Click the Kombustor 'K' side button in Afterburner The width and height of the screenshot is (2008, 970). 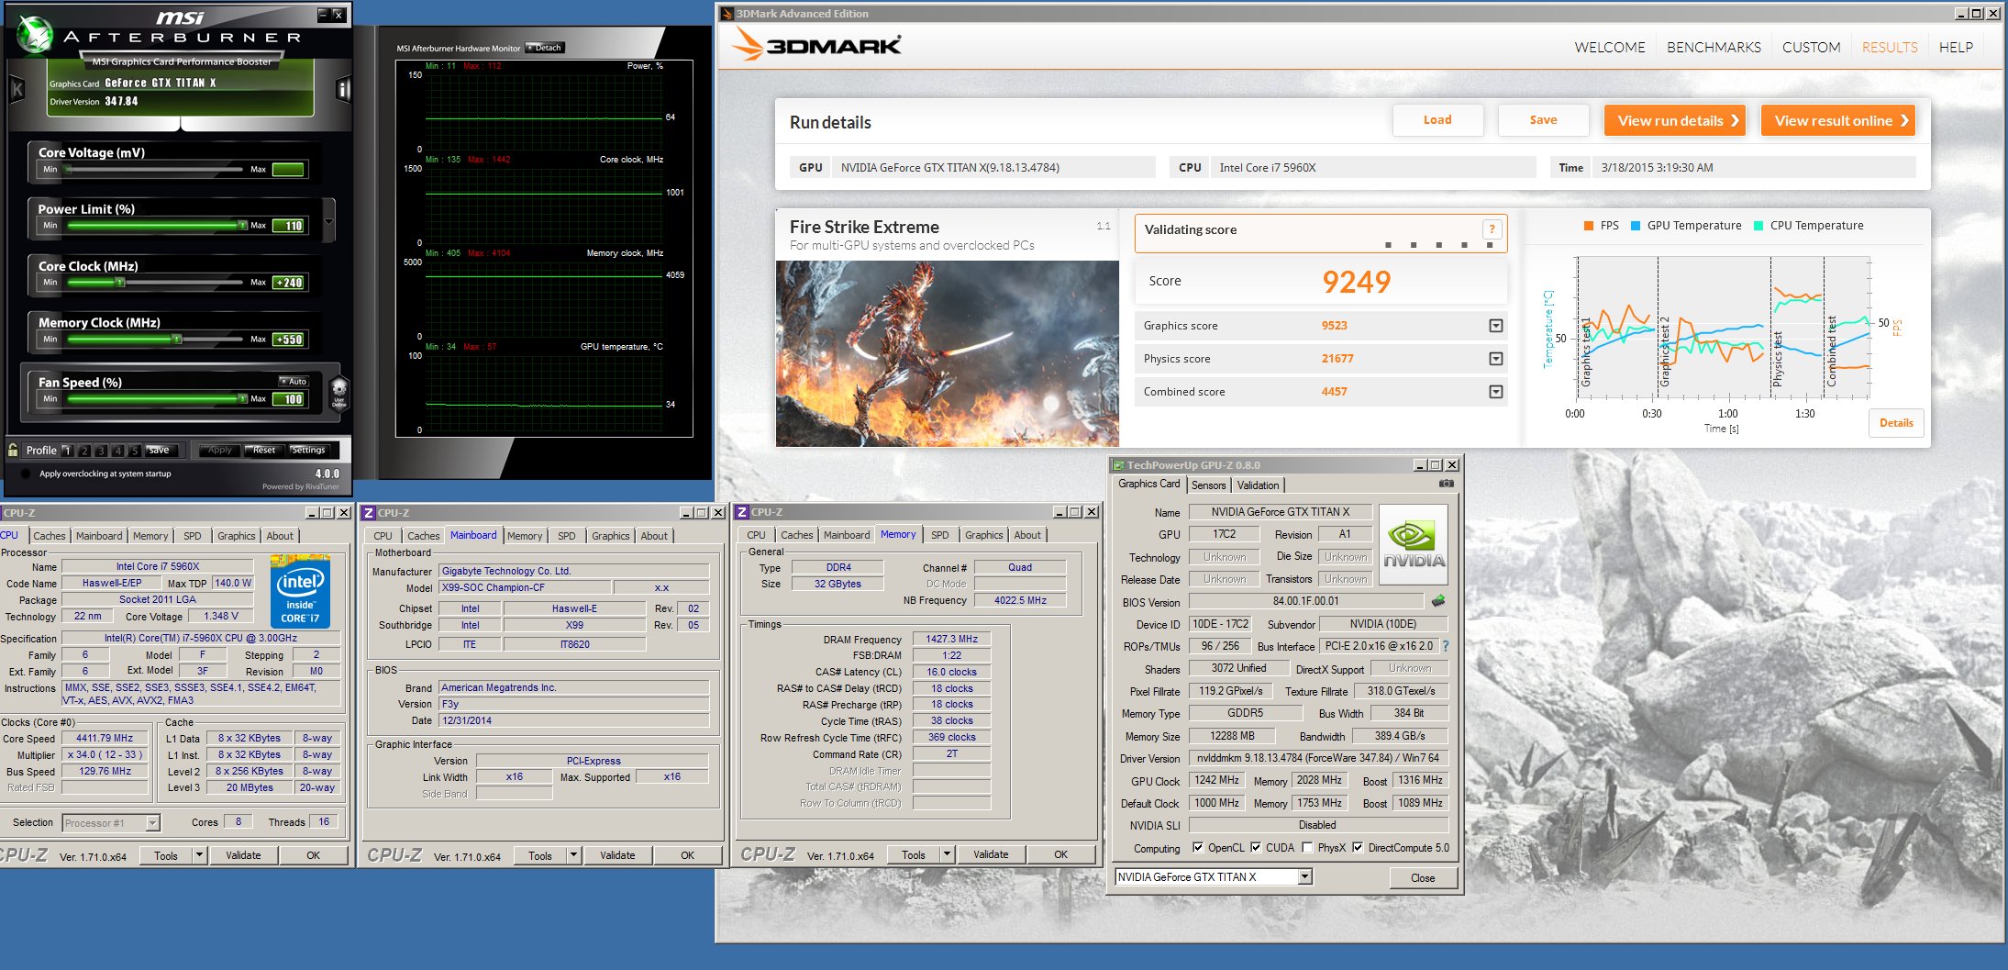(x=17, y=89)
